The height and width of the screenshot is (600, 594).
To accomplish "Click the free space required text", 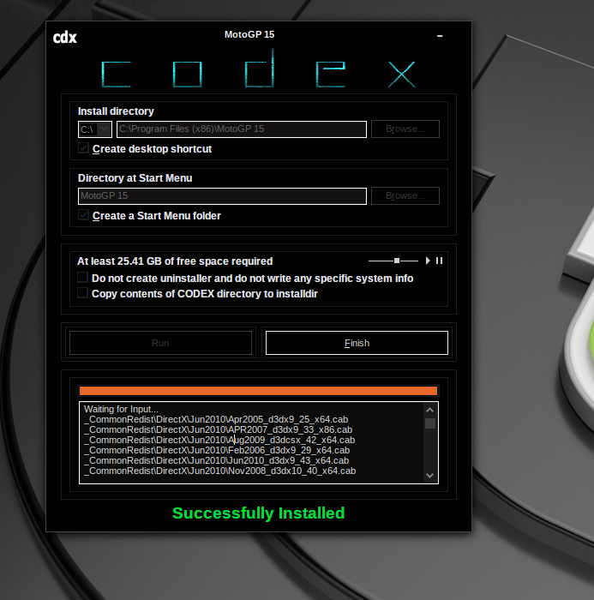I will coord(175,261).
